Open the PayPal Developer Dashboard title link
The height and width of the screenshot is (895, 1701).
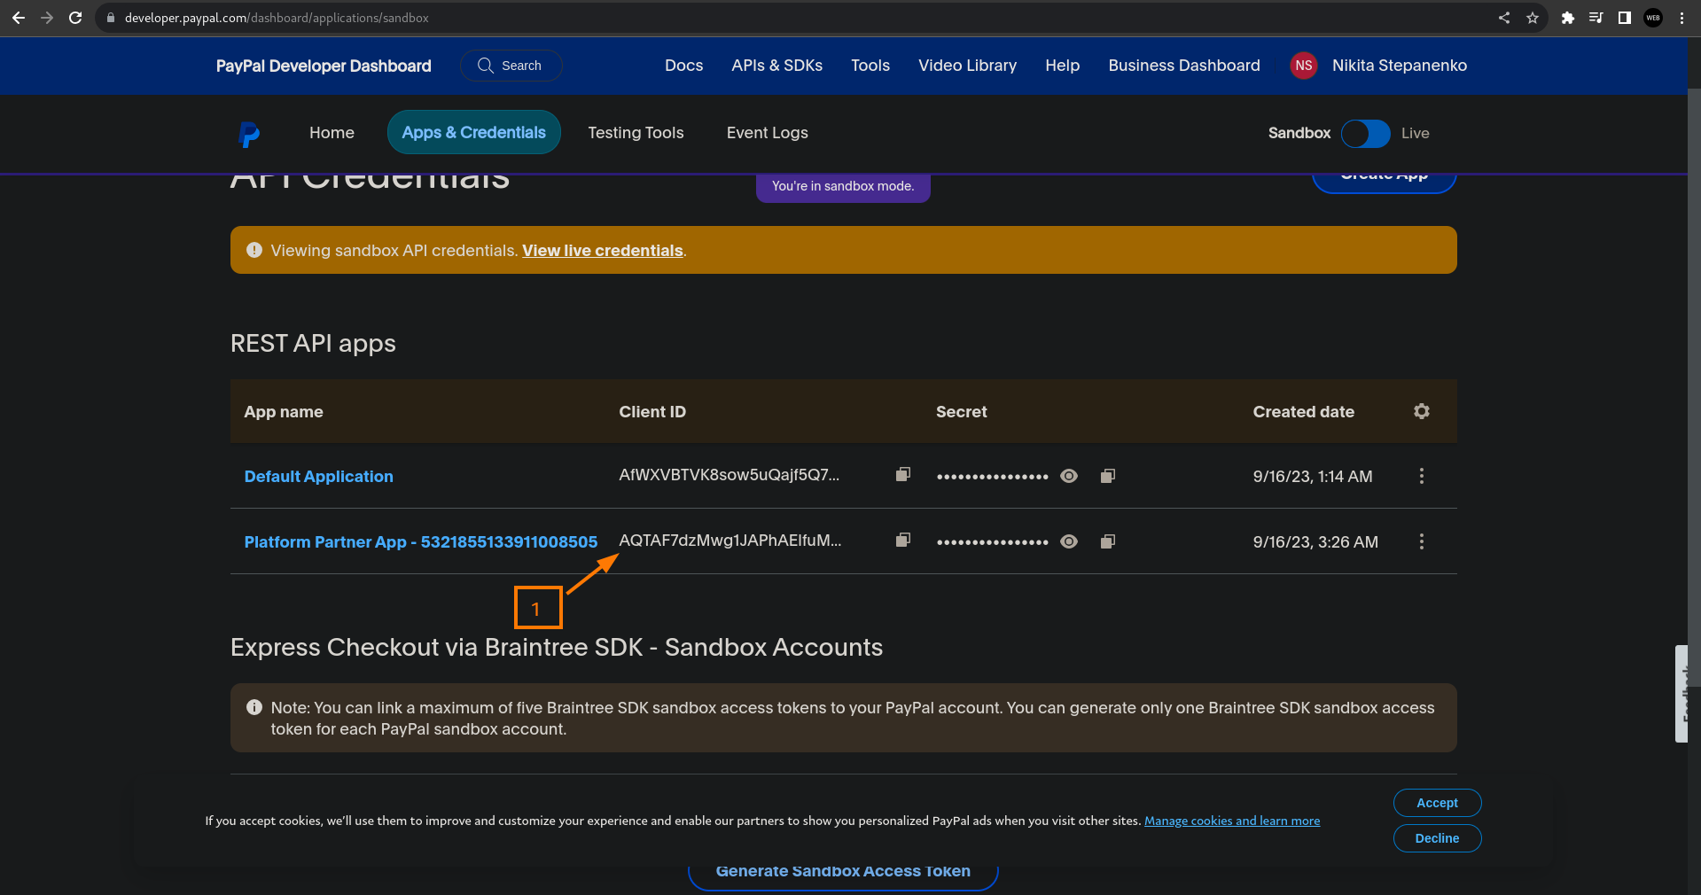tap(324, 66)
